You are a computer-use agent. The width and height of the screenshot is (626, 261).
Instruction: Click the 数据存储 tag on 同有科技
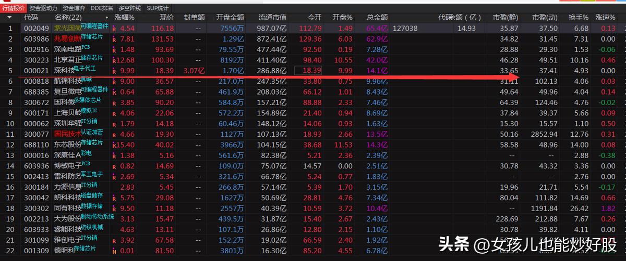(92, 206)
